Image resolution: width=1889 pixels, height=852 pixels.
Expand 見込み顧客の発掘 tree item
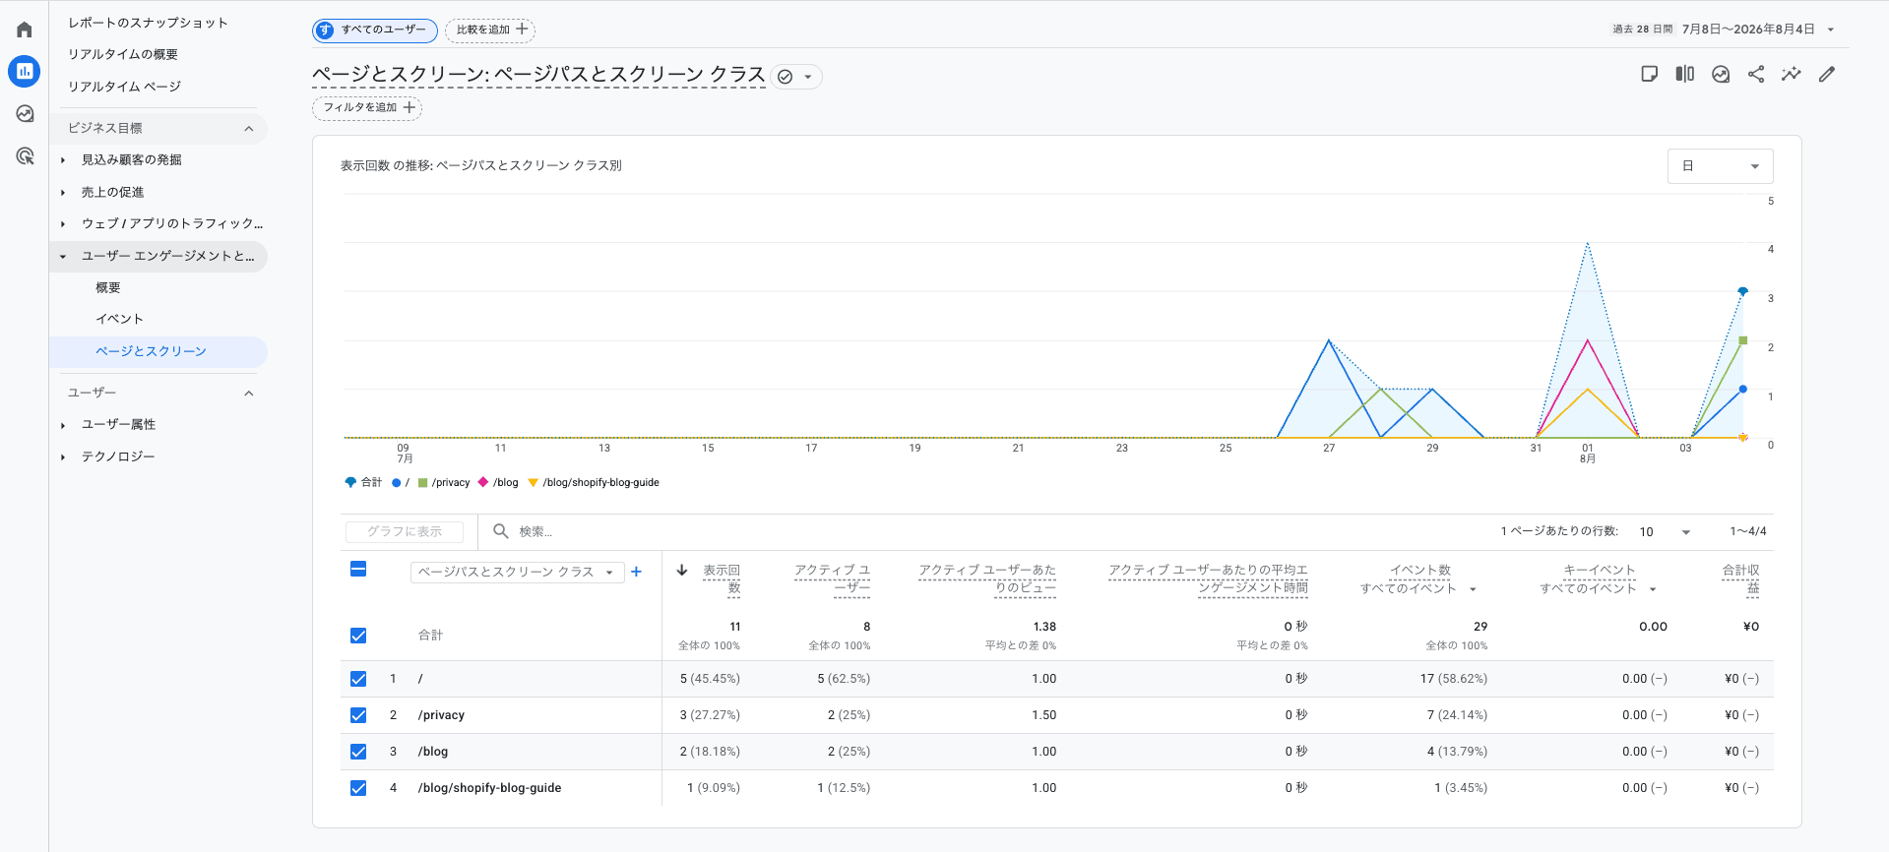[x=63, y=160]
